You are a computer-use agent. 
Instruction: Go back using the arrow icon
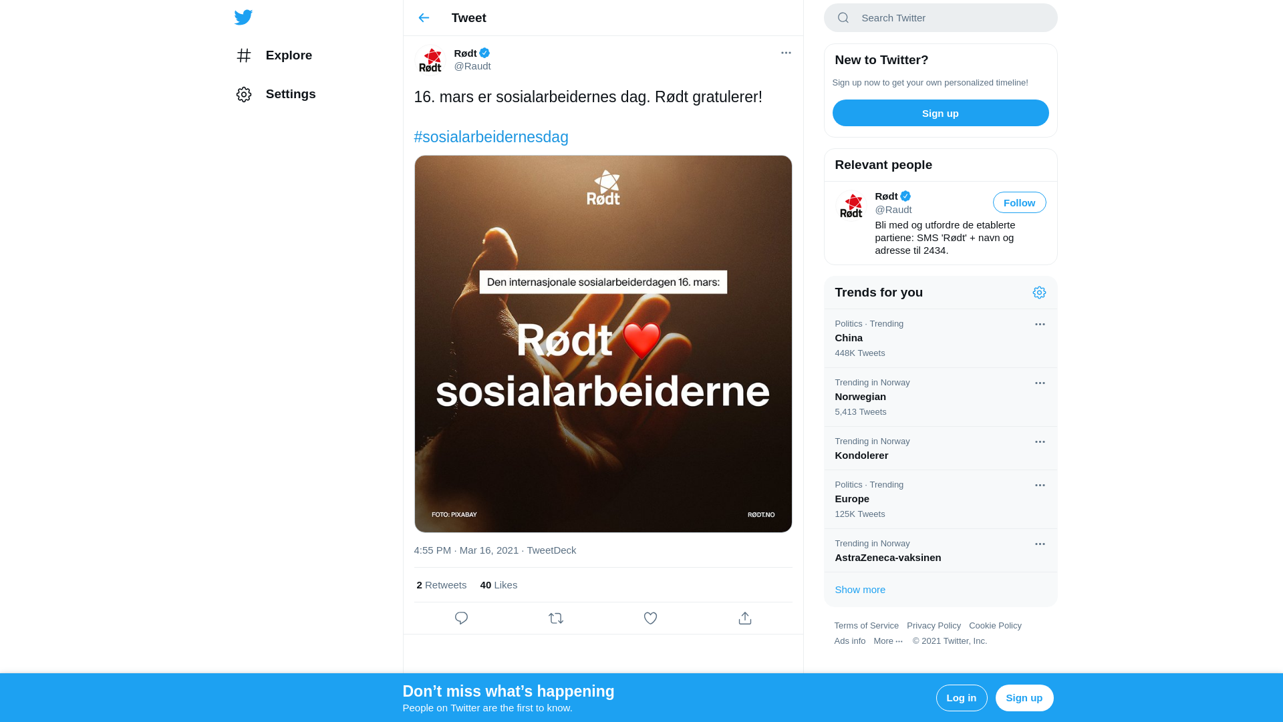[424, 18]
